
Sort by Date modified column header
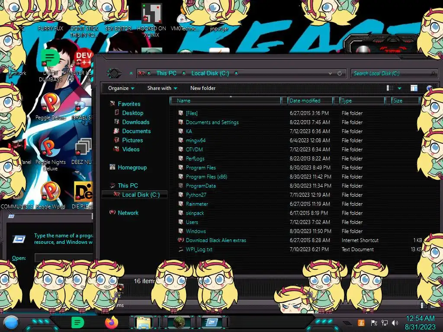tap(310, 101)
